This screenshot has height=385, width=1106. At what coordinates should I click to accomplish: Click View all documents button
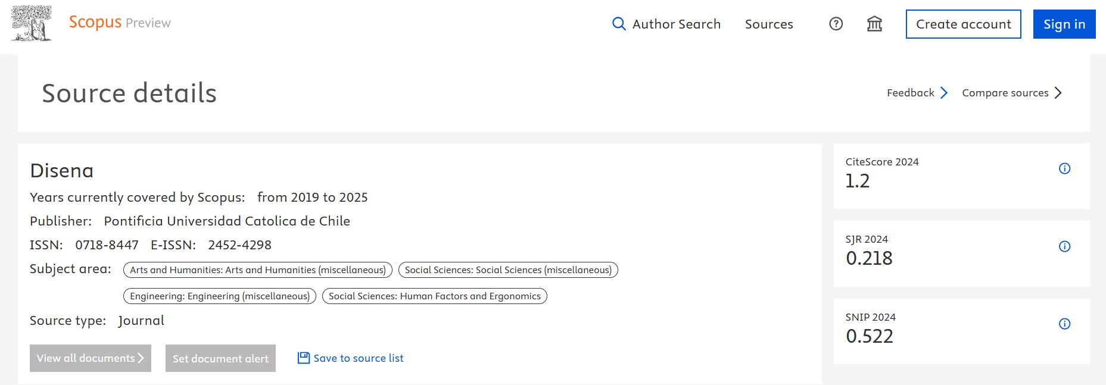[x=91, y=358]
